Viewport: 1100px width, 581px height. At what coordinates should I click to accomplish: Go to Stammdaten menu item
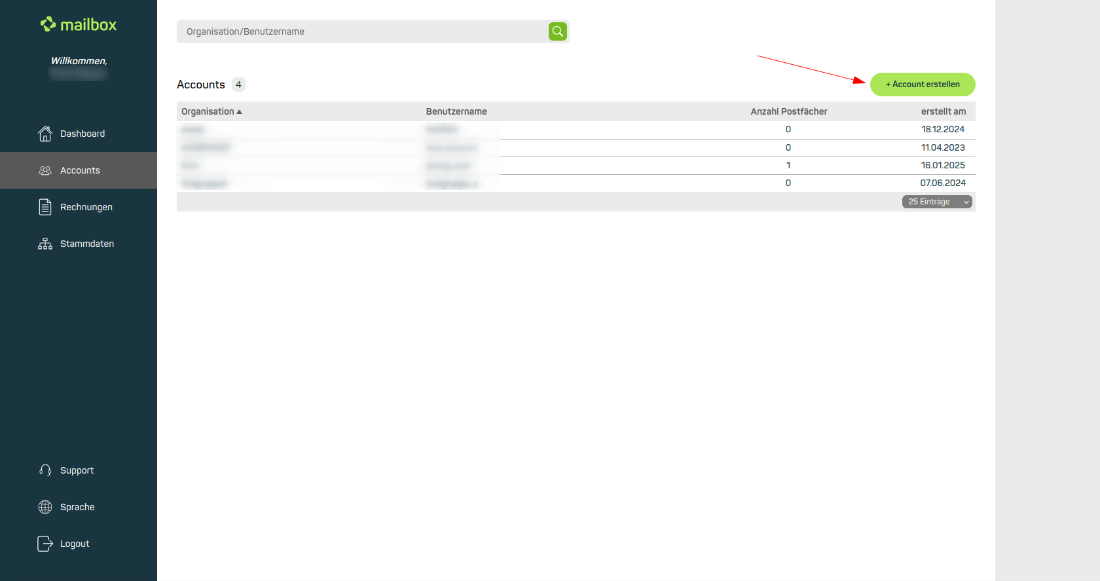point(86,244)
